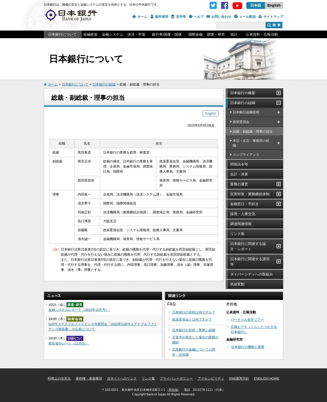Click the ヘルプ question mark icon
Viewport: 327px width, 402px height.
click(x=191, y=17)
